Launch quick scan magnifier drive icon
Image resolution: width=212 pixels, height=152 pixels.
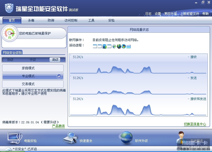pos(70,138)
